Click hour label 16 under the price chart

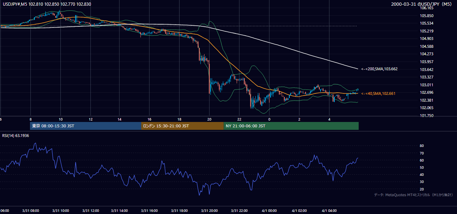(149, 119)
